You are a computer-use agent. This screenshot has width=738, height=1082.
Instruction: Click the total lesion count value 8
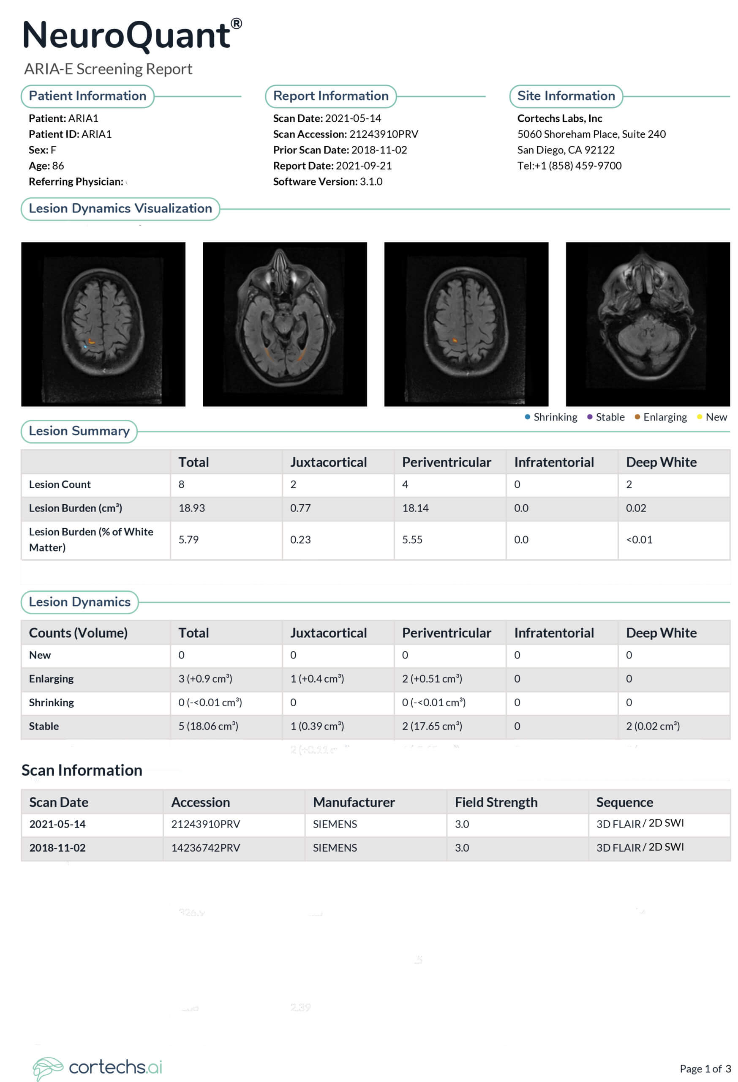(x=182, y=485)
